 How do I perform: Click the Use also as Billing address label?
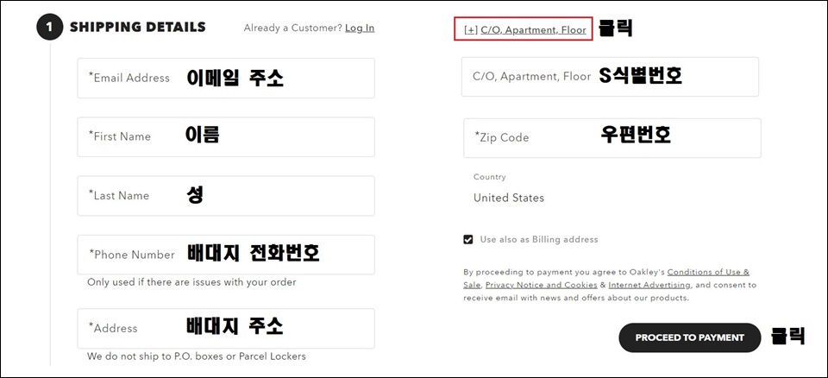[538, 240]
